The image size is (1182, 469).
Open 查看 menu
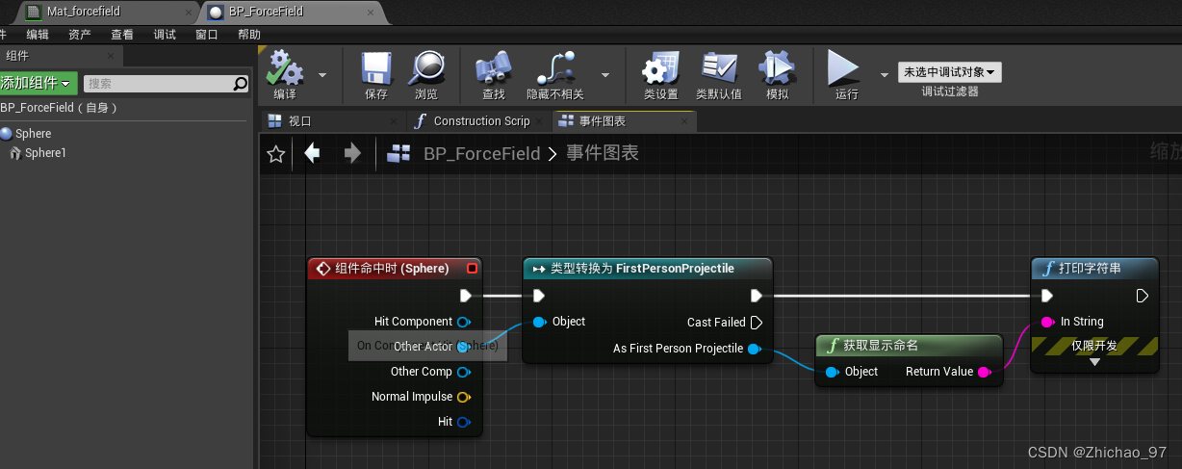(122, 34)
